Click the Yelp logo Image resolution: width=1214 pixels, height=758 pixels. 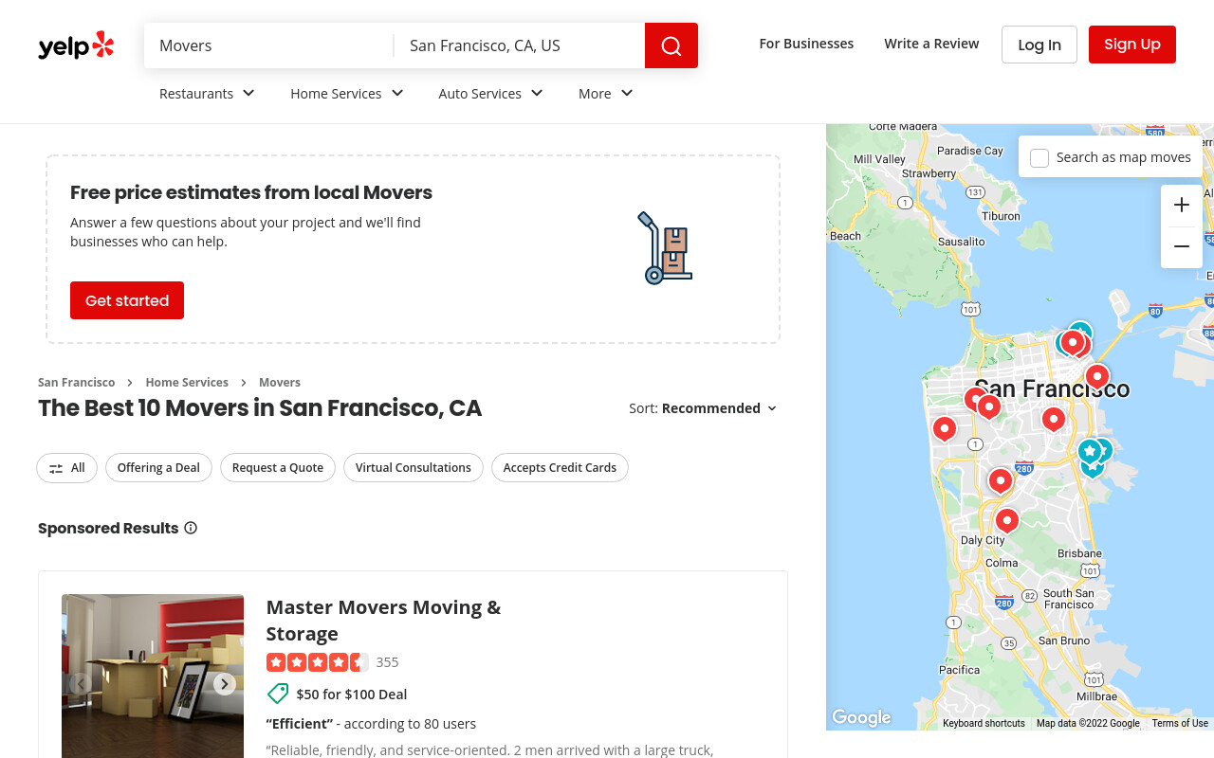76,45
